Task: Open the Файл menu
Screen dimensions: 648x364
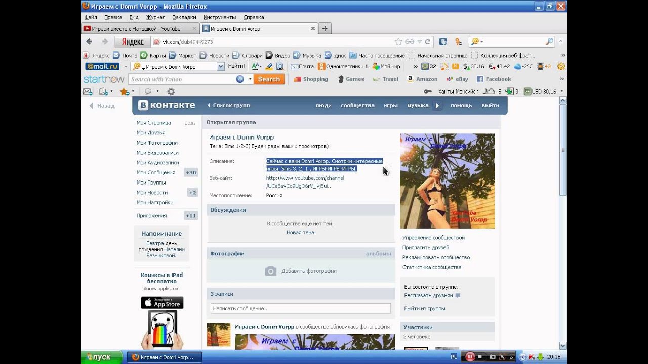Action: (x=91, y=17)
